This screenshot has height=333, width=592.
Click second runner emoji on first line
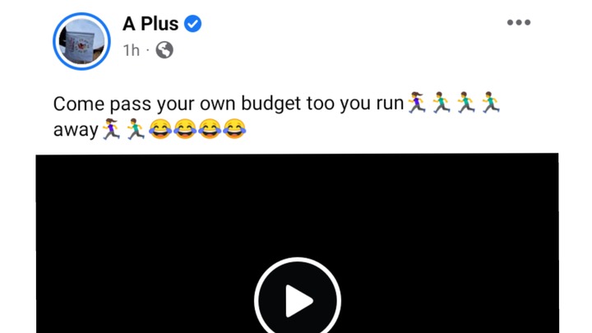(x=442, y=102)
